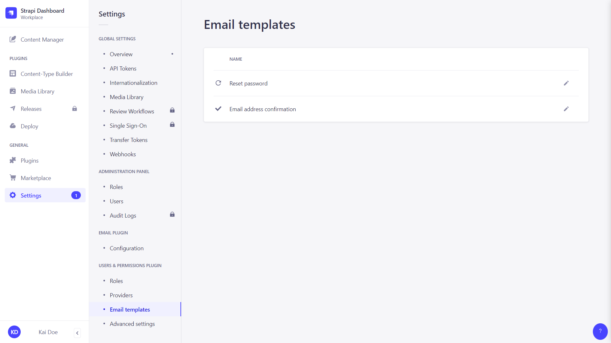Click the lock icon next to Releases

75,109
